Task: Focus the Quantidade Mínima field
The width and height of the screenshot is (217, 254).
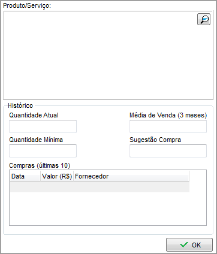Action: [x=43, y=151]
